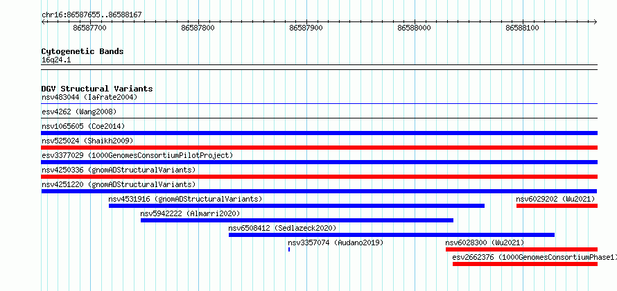Click the nsv525024 (Shaikh2009) red variant bar
Image resolution: width=617 pixels, height=291 pixels.
[319, 148]
